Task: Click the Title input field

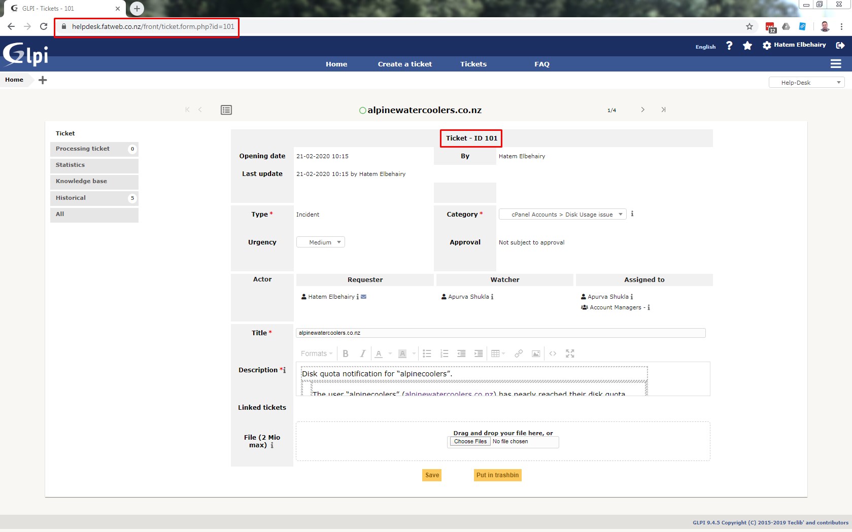Action: coord(500,333)
